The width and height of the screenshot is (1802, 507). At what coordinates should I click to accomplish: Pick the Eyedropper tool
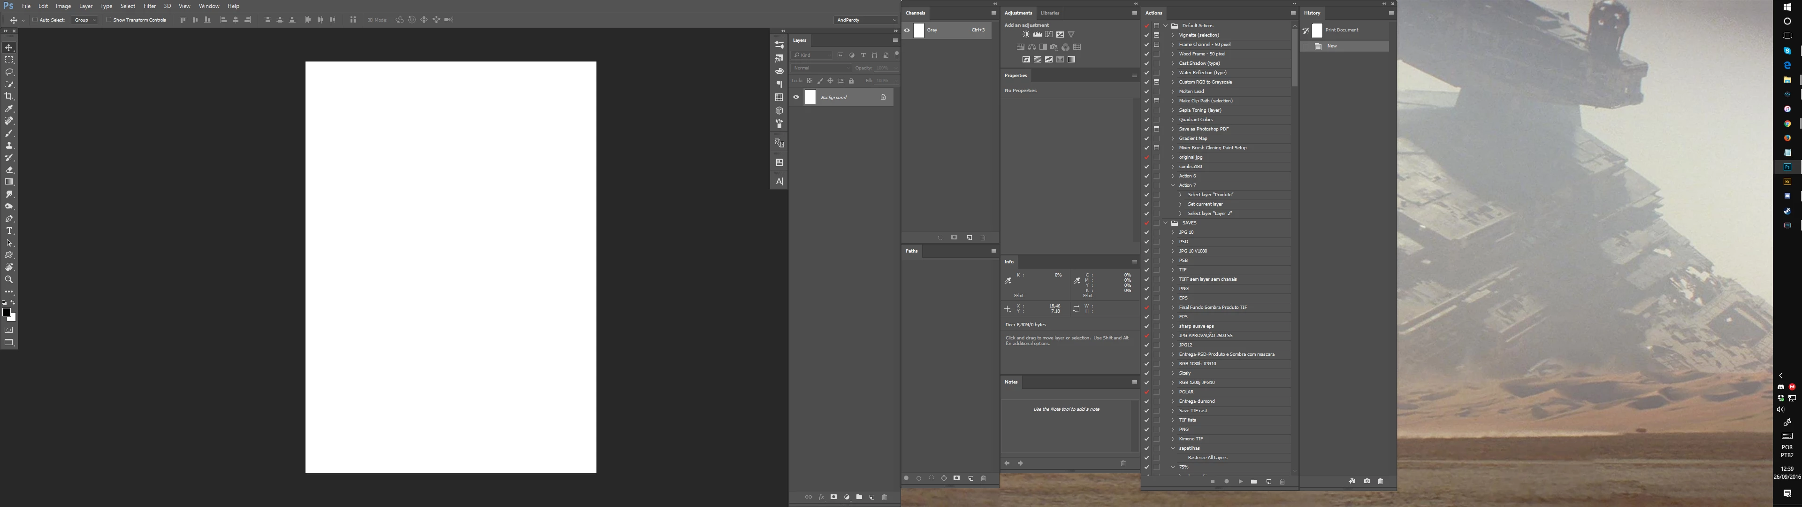pyautogui.click(x=9, y=109)
